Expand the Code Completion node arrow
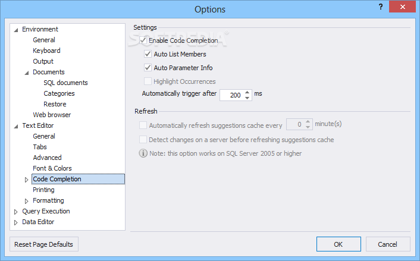The height and width of the screenshot is (261, 420). tap(26, 180)
